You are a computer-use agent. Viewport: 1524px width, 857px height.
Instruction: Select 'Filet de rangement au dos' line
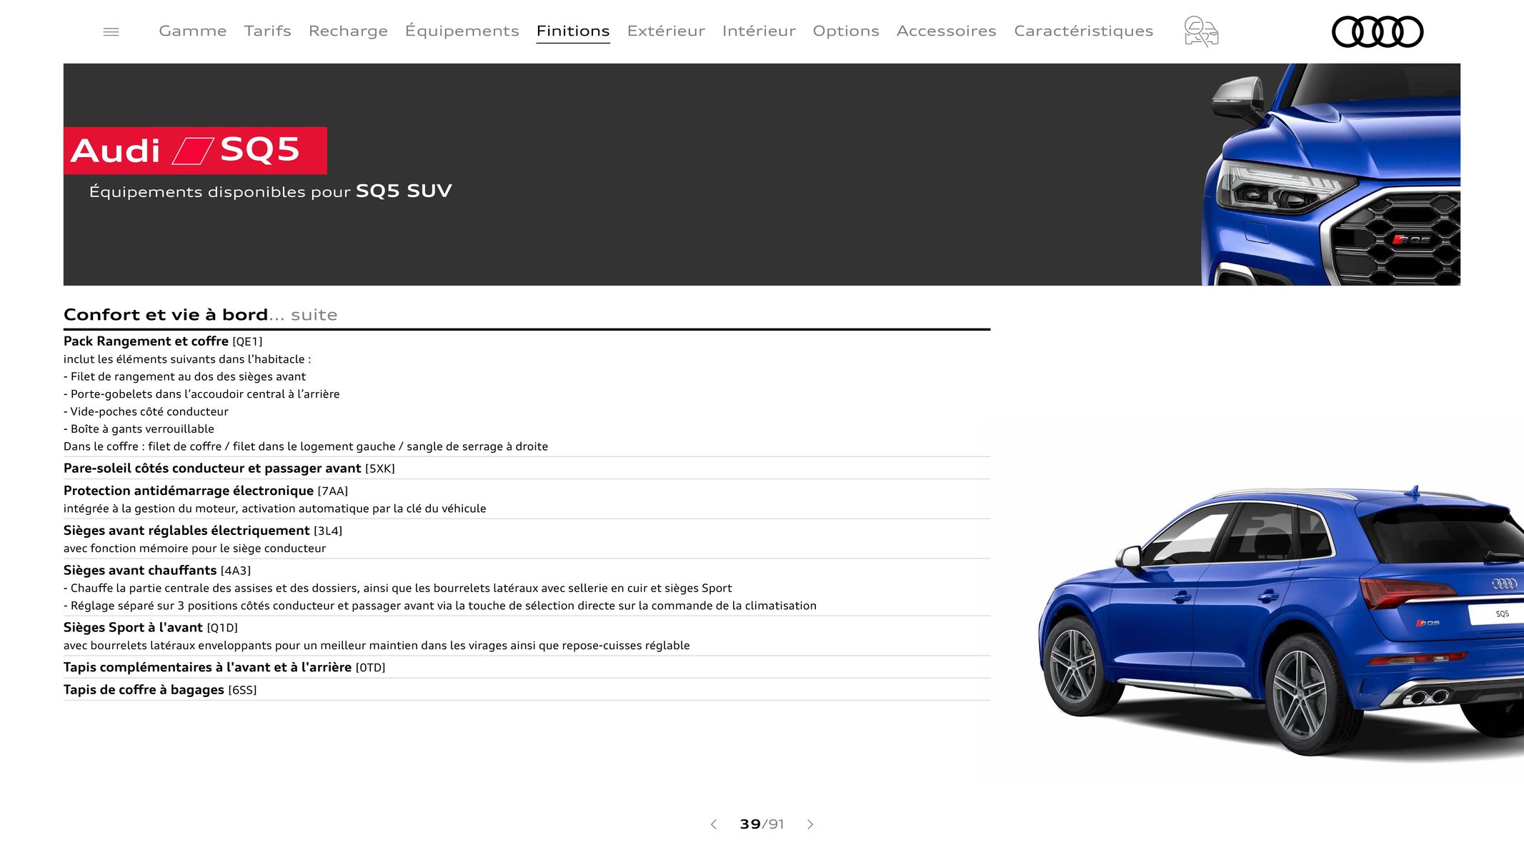184,377
